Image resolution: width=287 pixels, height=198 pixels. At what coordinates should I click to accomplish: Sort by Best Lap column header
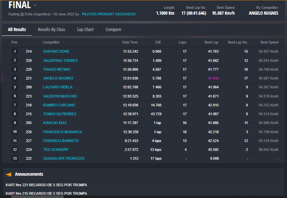pyautogui.click(x=211, y=42)
